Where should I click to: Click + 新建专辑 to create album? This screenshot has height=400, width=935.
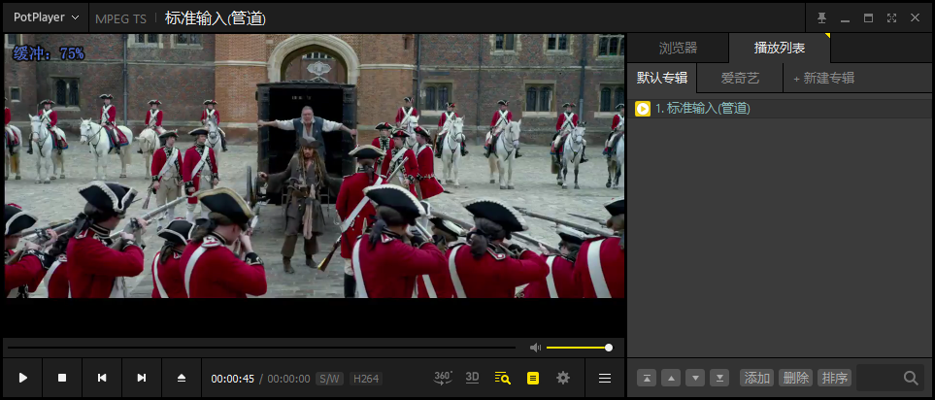point(823,78)
